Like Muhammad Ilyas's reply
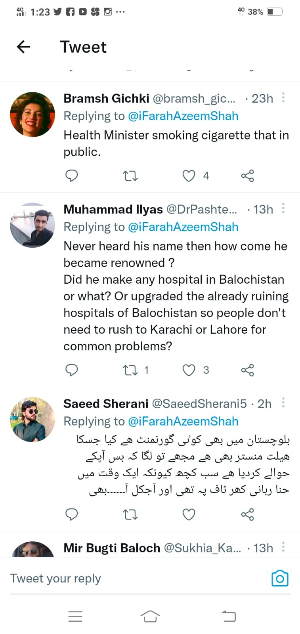300x634 pixels. pyautogui.click(x=189, y=370)
